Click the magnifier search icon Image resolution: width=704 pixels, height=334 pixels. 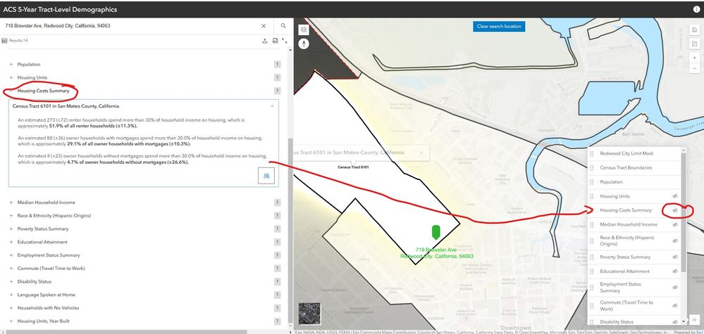tap(283, 26)
